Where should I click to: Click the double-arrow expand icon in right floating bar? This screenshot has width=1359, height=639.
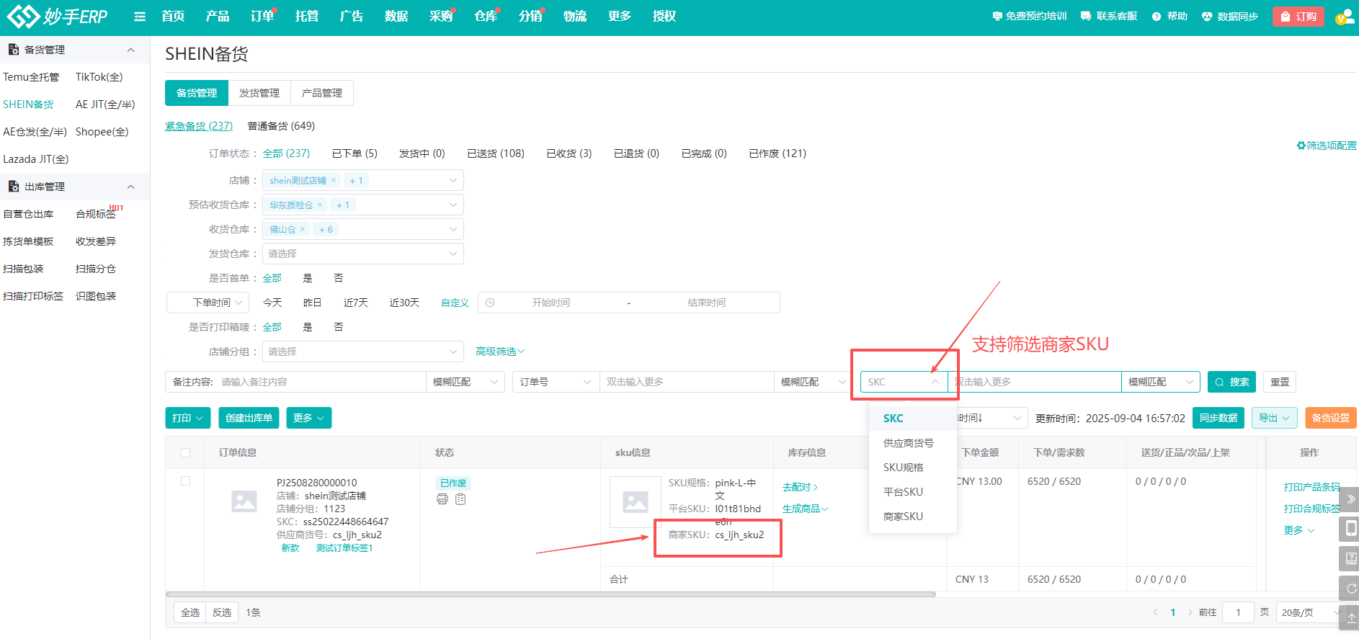[x=1350, y=499]
